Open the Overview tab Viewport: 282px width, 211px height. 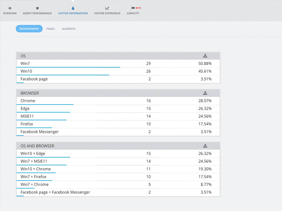(10, 13)
